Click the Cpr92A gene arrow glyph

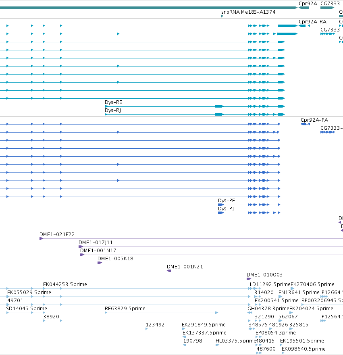(x=304, y=8)
